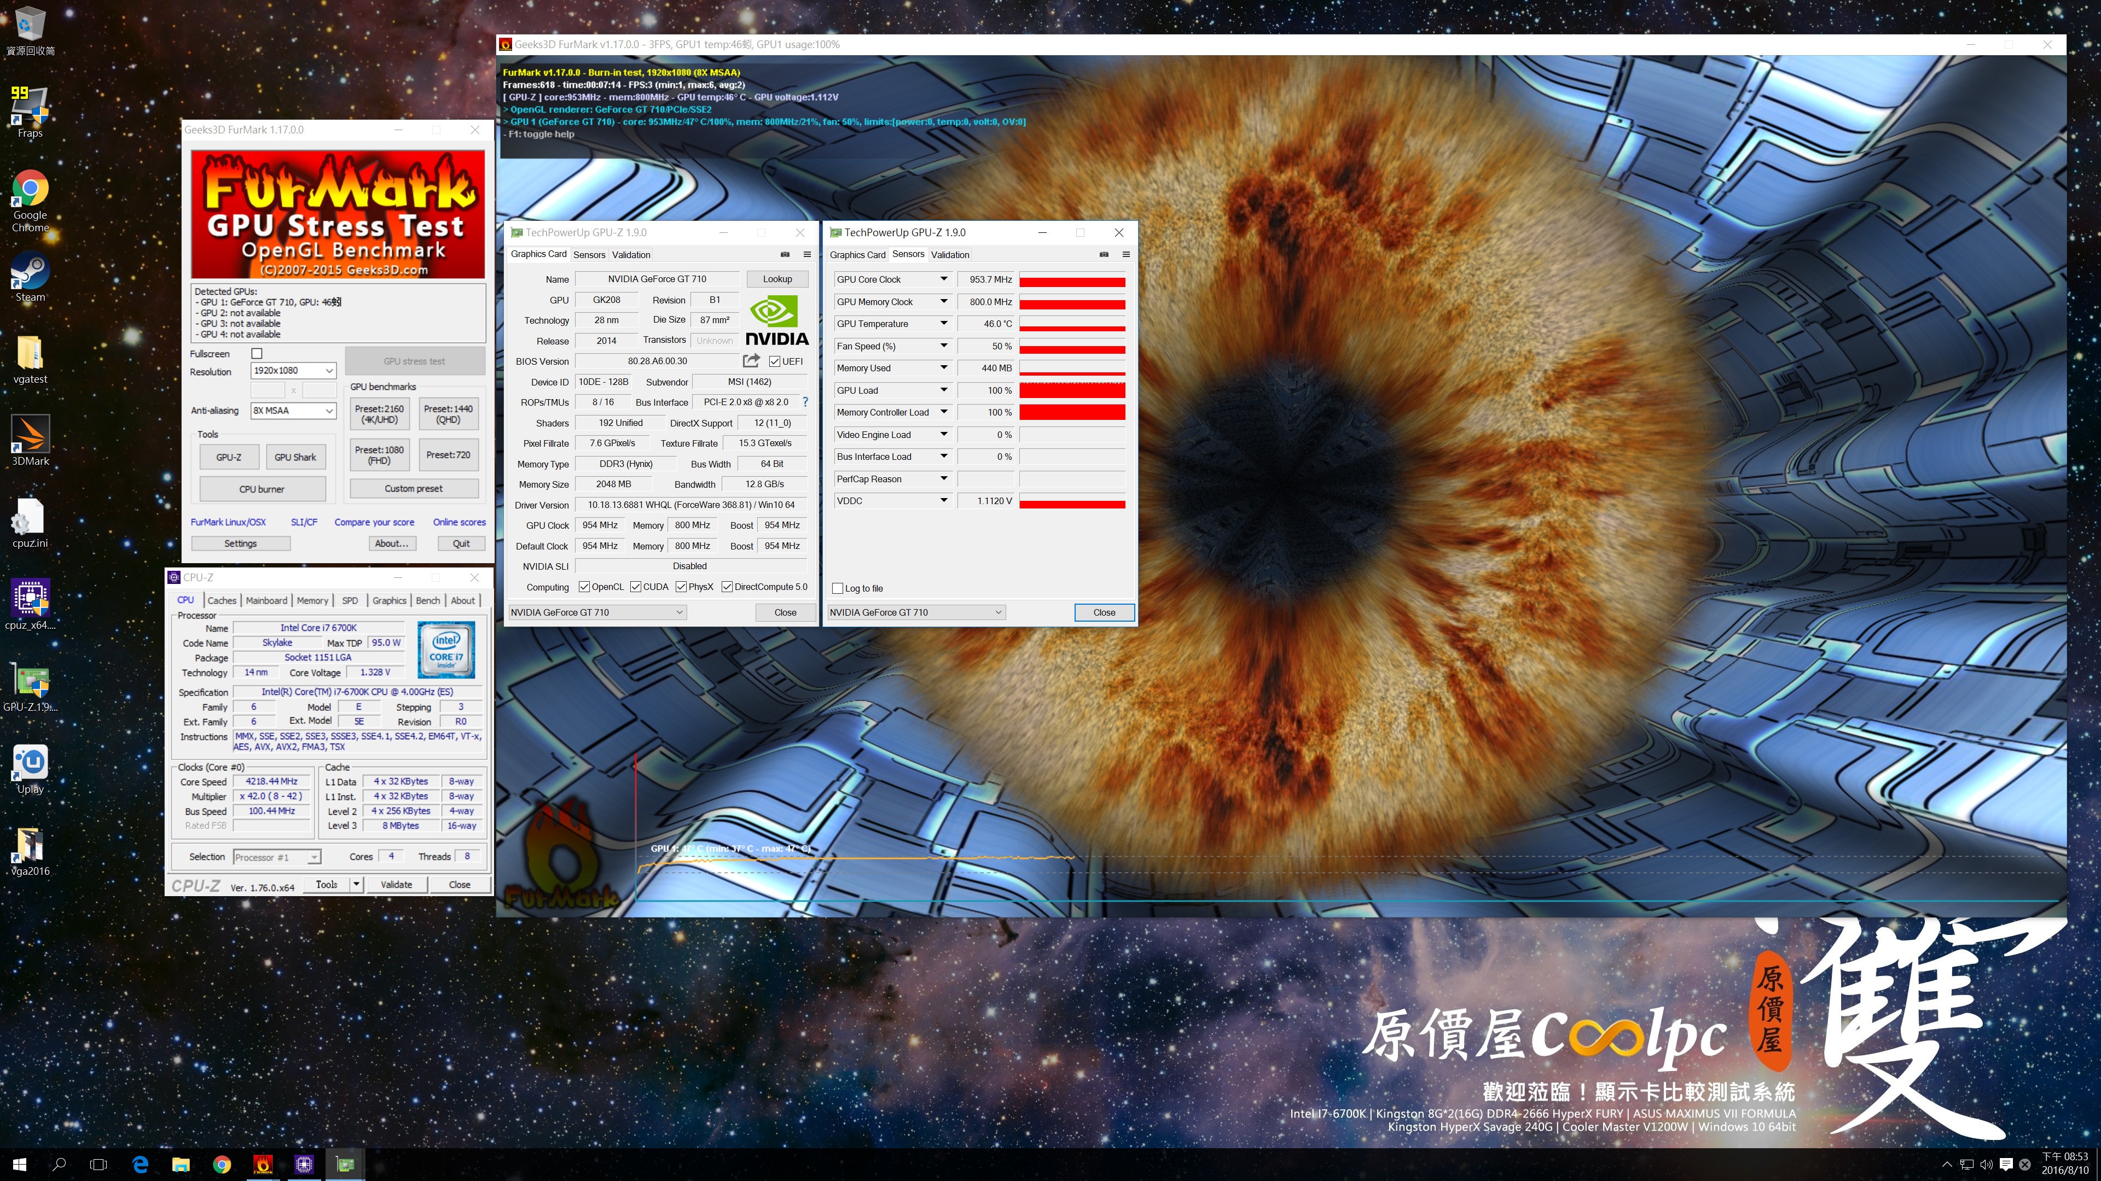Click the Bus Interface question mark help icon
Screen dimensions: 2101x1181
[805, 402]
